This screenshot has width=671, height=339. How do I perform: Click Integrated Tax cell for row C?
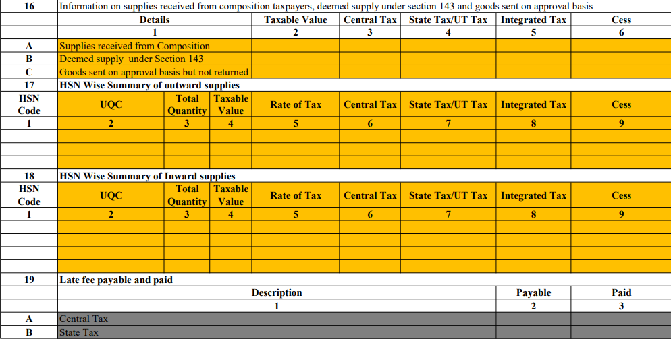point(533,72)
